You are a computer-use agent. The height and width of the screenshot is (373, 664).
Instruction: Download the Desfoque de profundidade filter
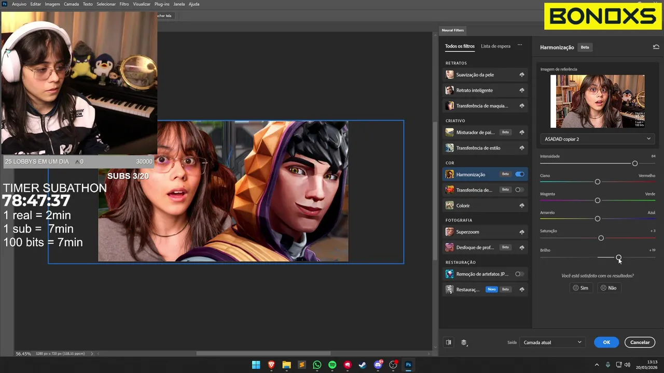click(x=521, y=247)
